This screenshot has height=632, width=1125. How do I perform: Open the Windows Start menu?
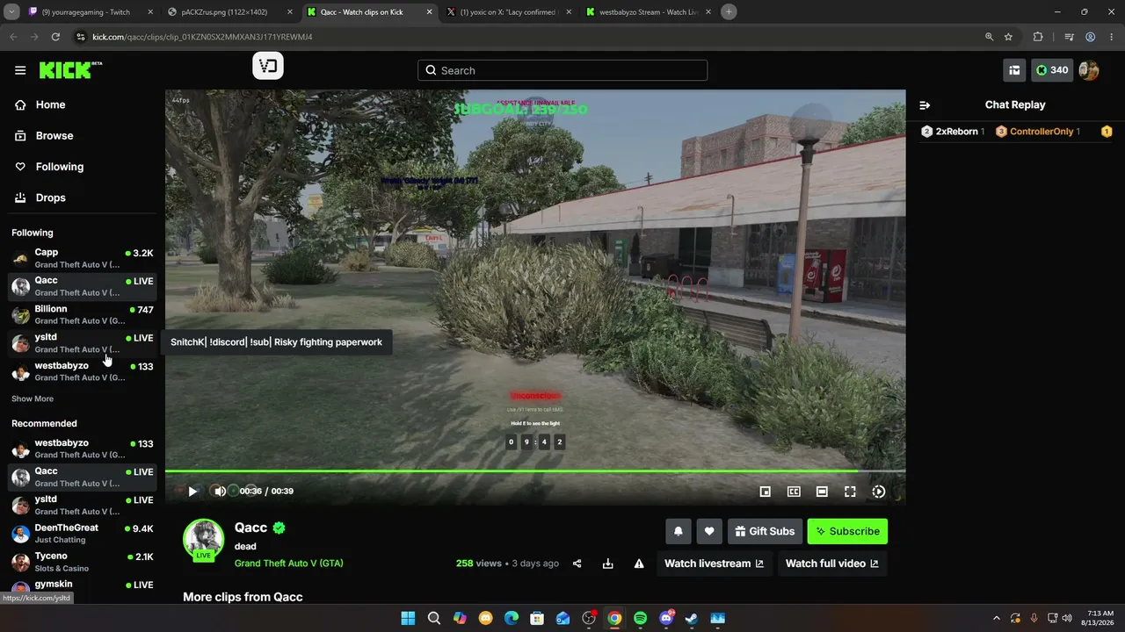click(408, 618)
